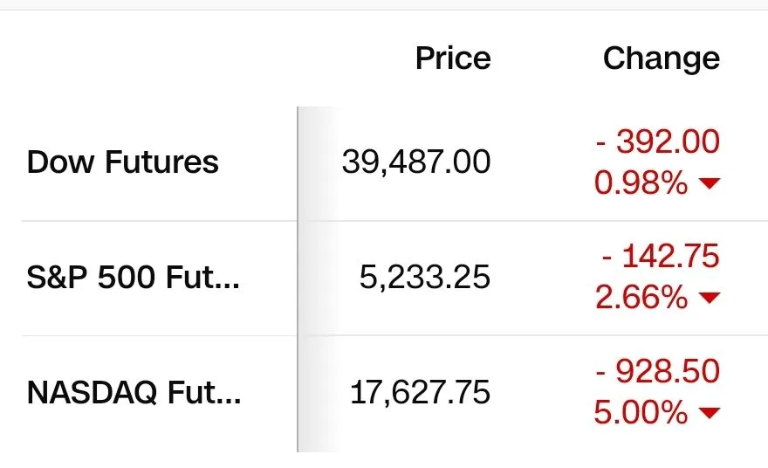
Task: Click the 5.00% change percentage
Action: (641, 413)
